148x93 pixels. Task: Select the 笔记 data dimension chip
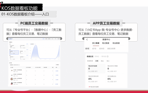click(x=108, y=61)
